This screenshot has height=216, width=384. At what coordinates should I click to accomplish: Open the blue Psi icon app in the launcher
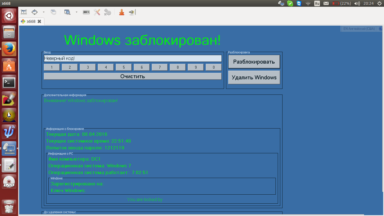[9, 132]
